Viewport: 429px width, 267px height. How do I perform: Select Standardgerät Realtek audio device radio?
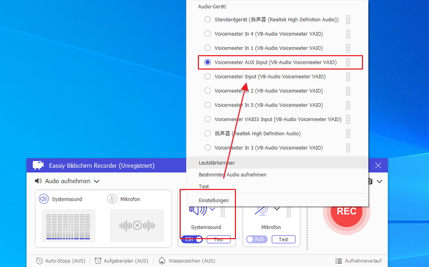point(208,20)
